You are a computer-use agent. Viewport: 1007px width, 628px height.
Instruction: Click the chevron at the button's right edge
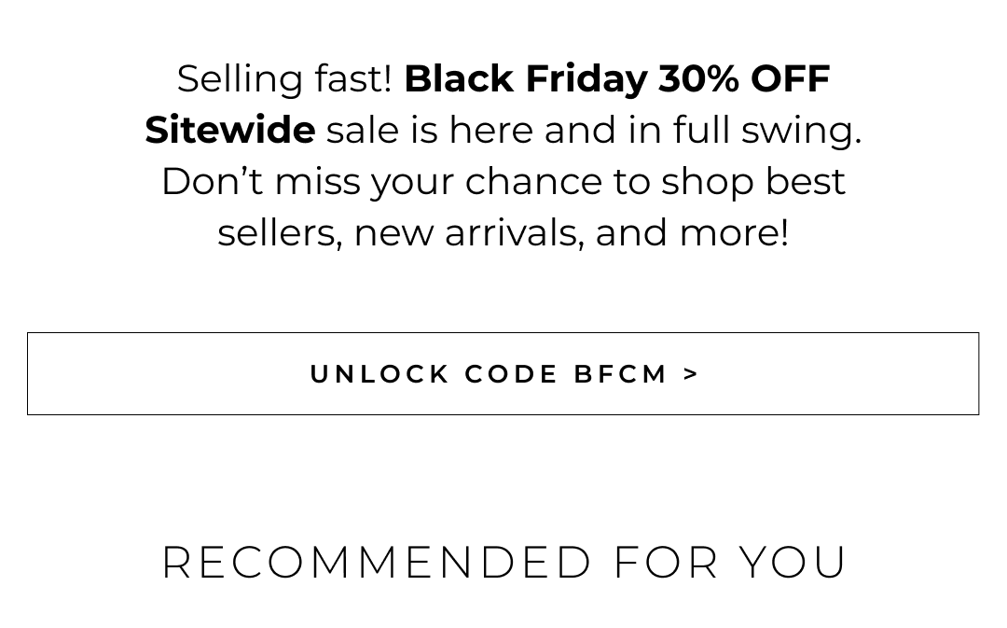click(692, 373)
